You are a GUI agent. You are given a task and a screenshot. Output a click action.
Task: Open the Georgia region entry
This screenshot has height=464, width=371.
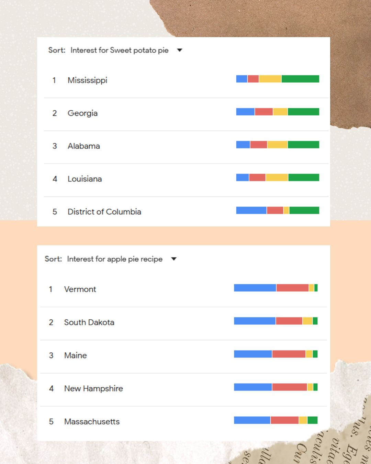[82, 113]
